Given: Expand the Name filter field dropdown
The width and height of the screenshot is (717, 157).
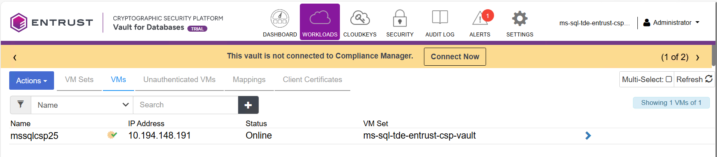Looking at the screenshot, I should [82, 105].
